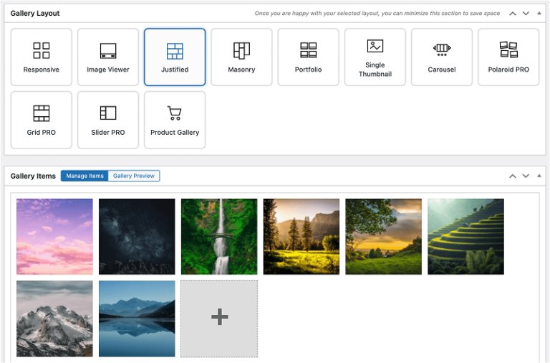Click the Gallery Items heading
This screenshot has width=550, height=363.
click(33, 176)
